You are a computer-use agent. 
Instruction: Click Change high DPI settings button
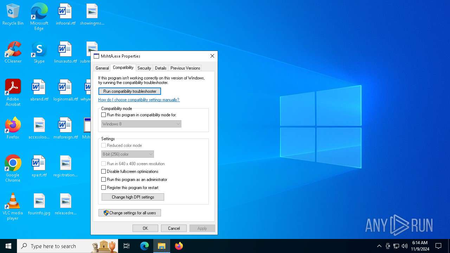pyautogui.click(x=133, y=197)
